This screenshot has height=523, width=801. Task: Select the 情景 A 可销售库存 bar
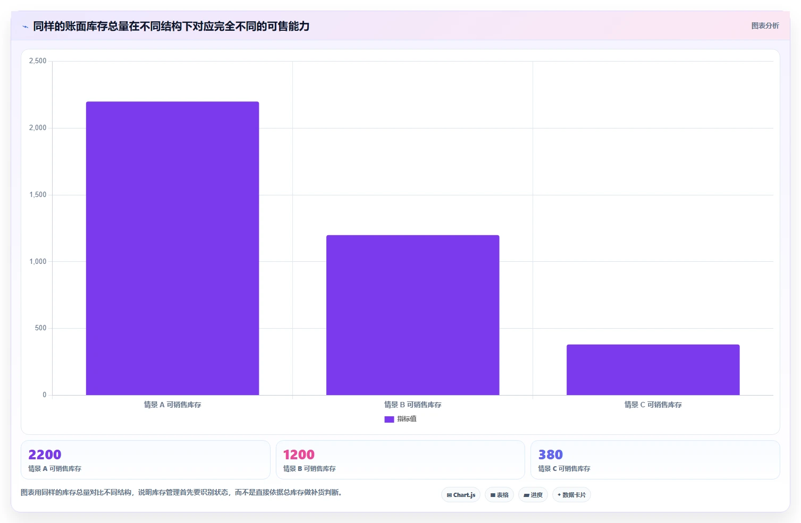tap(172, 248)
